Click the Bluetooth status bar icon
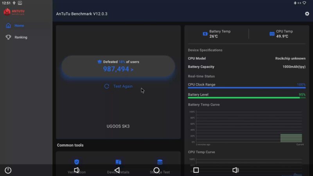The image size is (313, 176). click(x=295, y=3)
